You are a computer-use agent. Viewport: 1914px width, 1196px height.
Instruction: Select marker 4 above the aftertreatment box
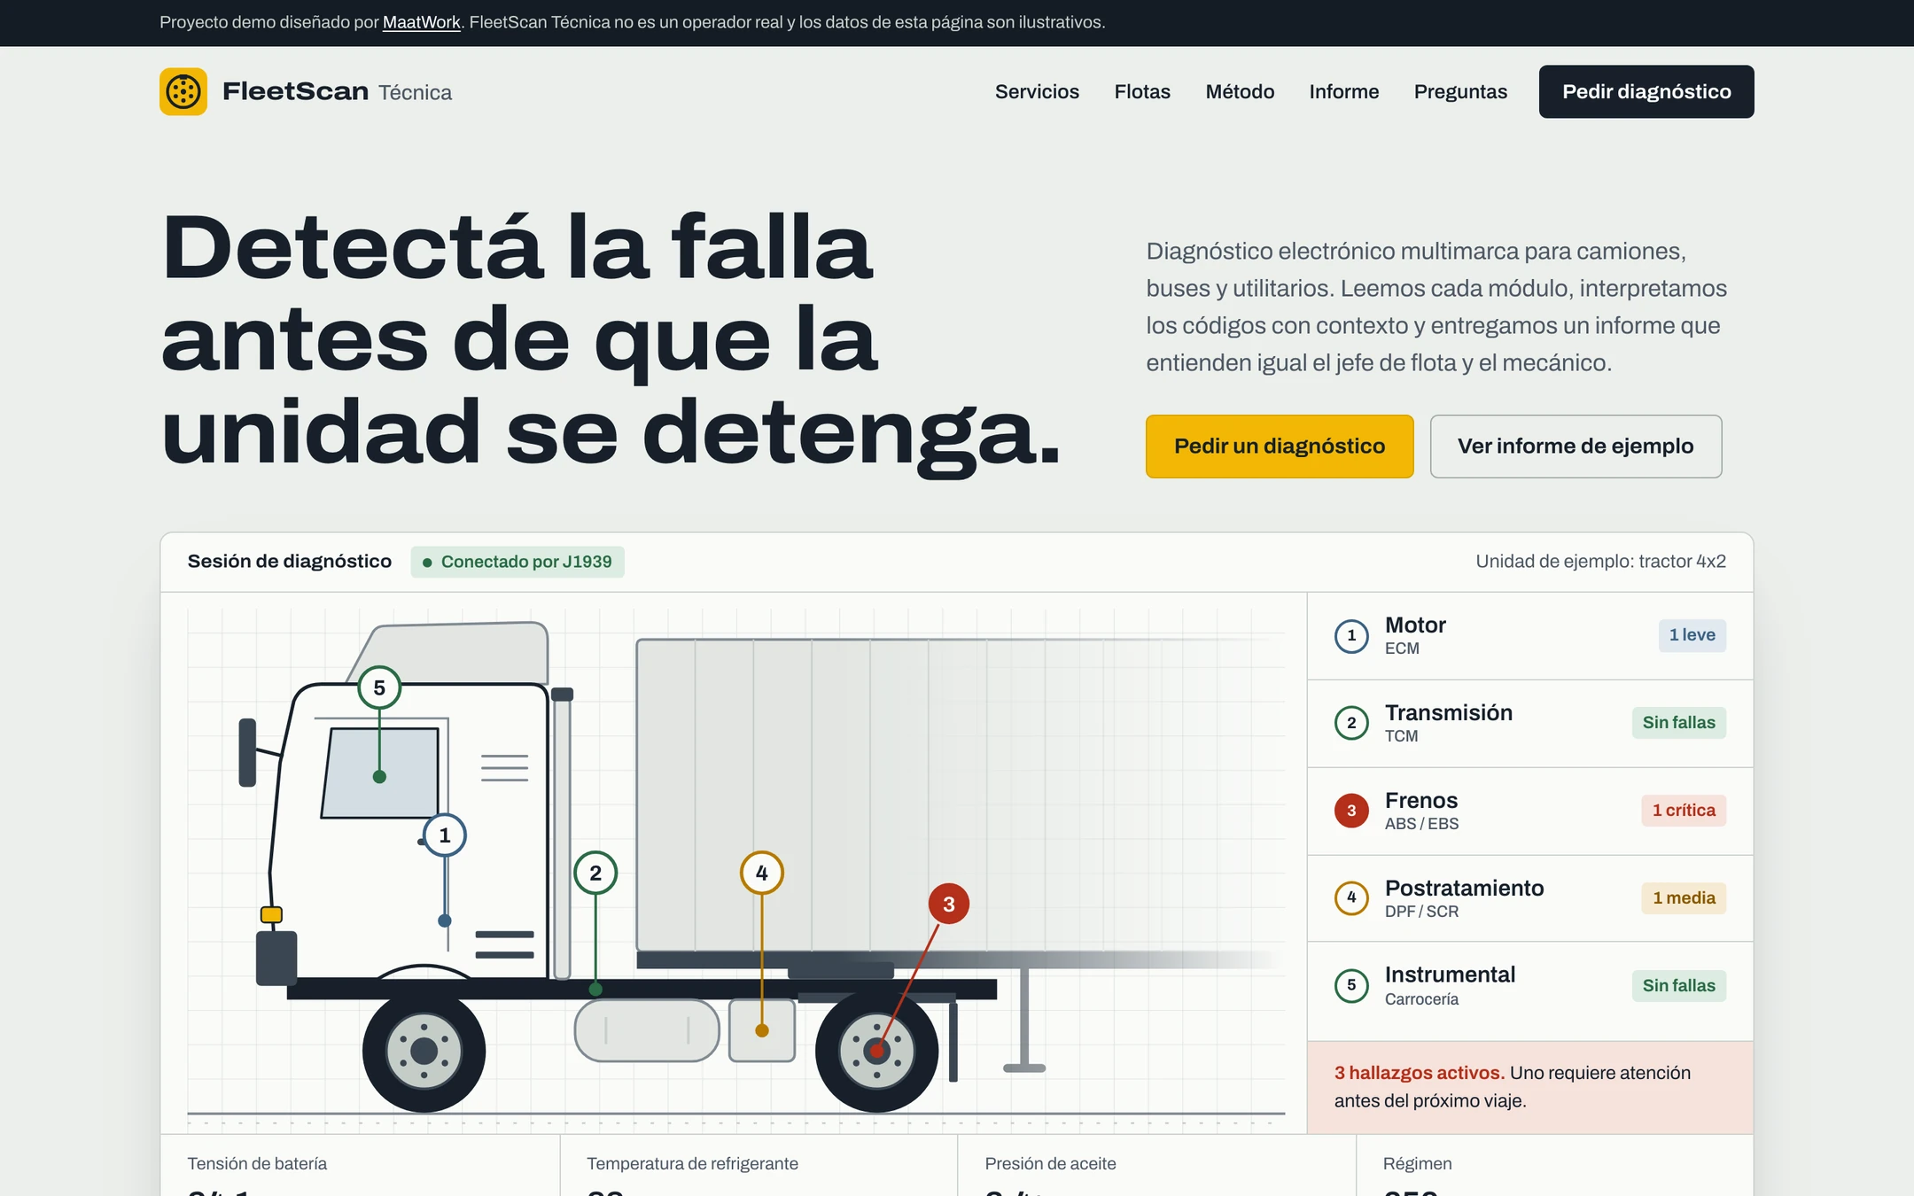pyautogui.click(x=761, y=873)
